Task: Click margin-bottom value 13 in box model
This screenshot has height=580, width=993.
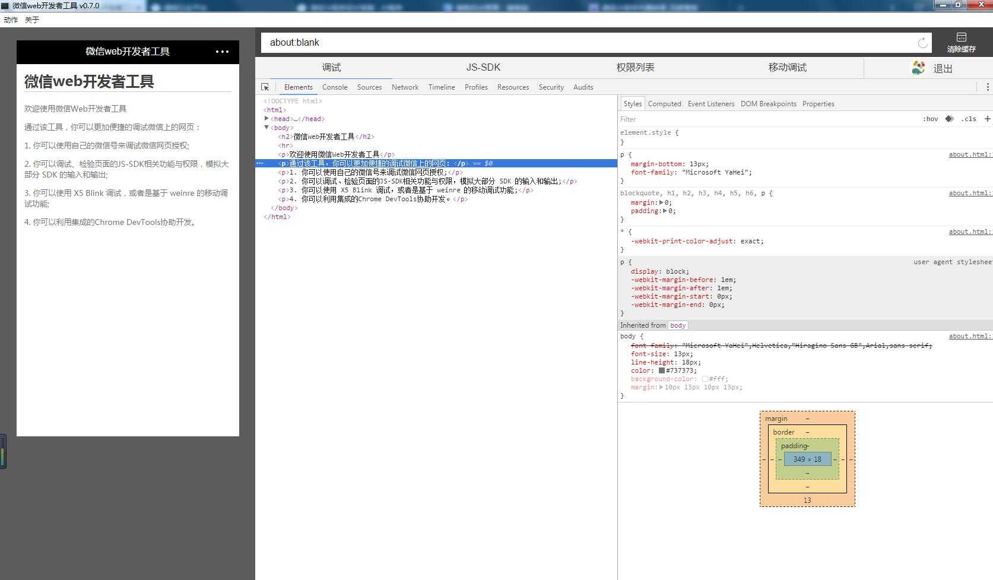Action: tap(807, 500)
